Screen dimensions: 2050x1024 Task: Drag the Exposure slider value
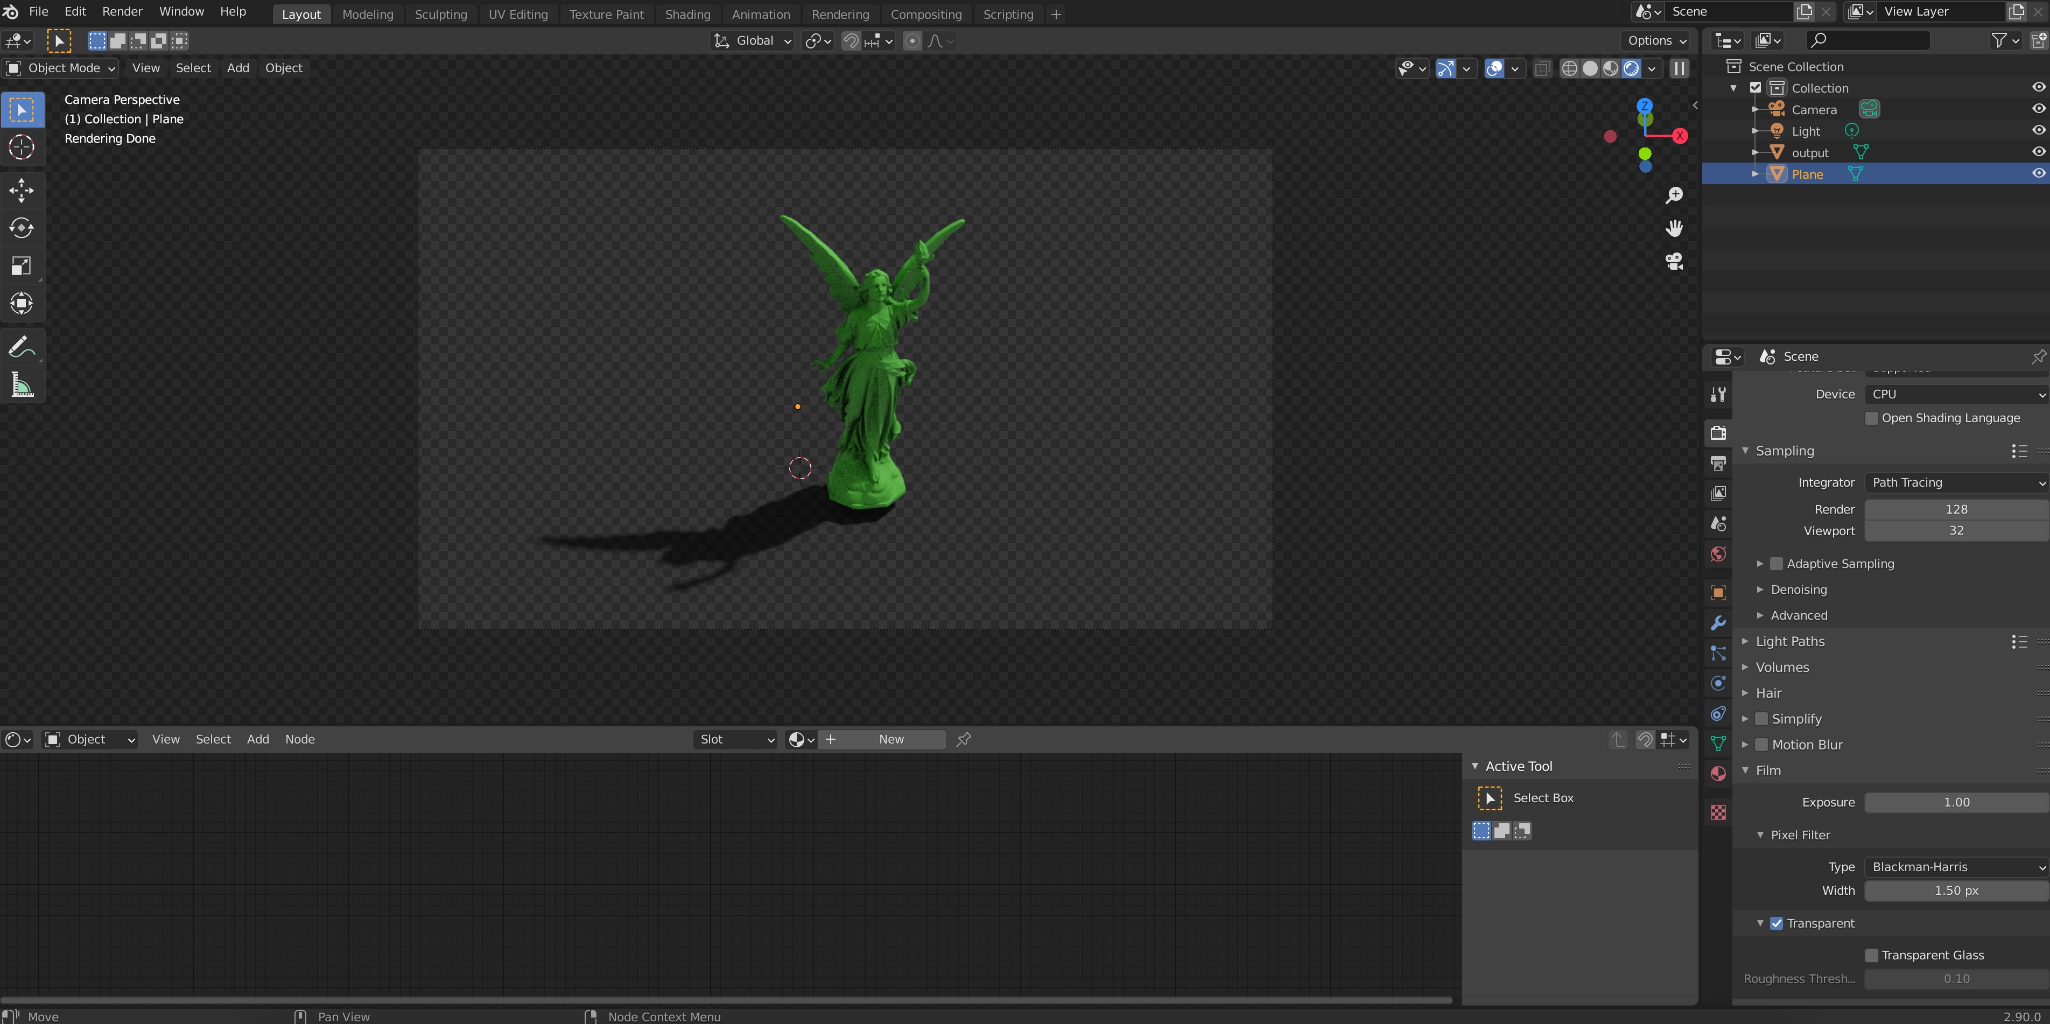(1955, 802)
